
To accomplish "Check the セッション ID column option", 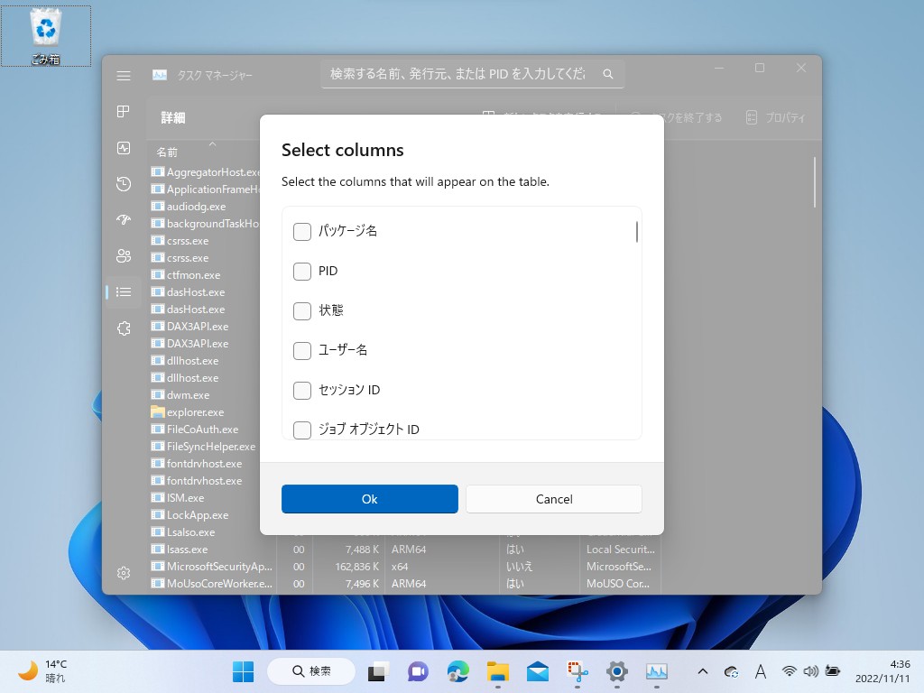I will pyautogui.click(x=302, y=390).
